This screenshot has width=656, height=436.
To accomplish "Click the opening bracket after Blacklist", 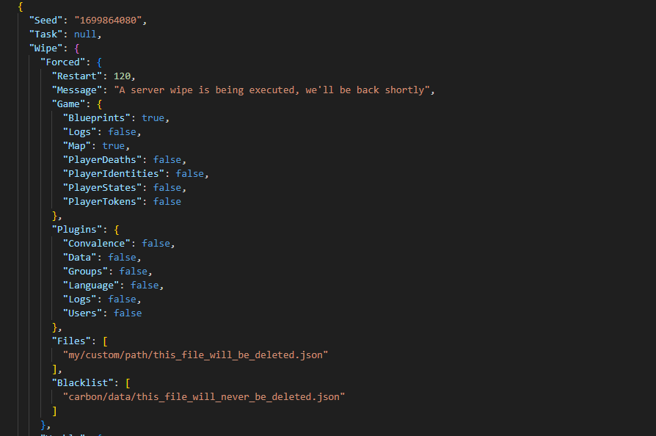I will click(x=128, y=383).
